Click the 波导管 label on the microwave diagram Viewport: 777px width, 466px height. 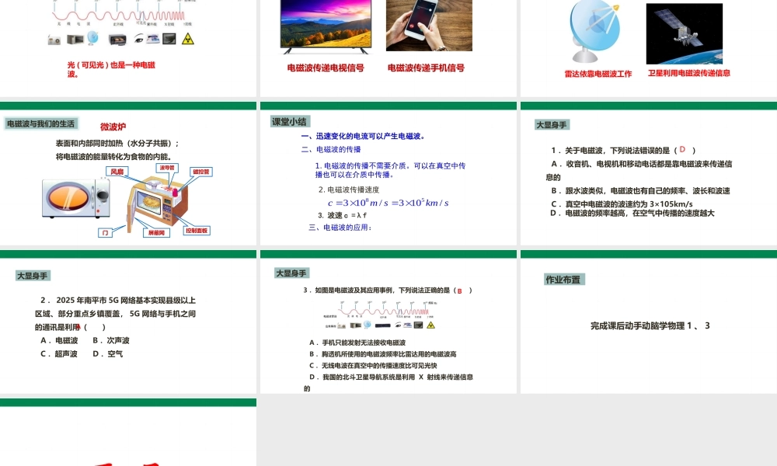(167, 168)
